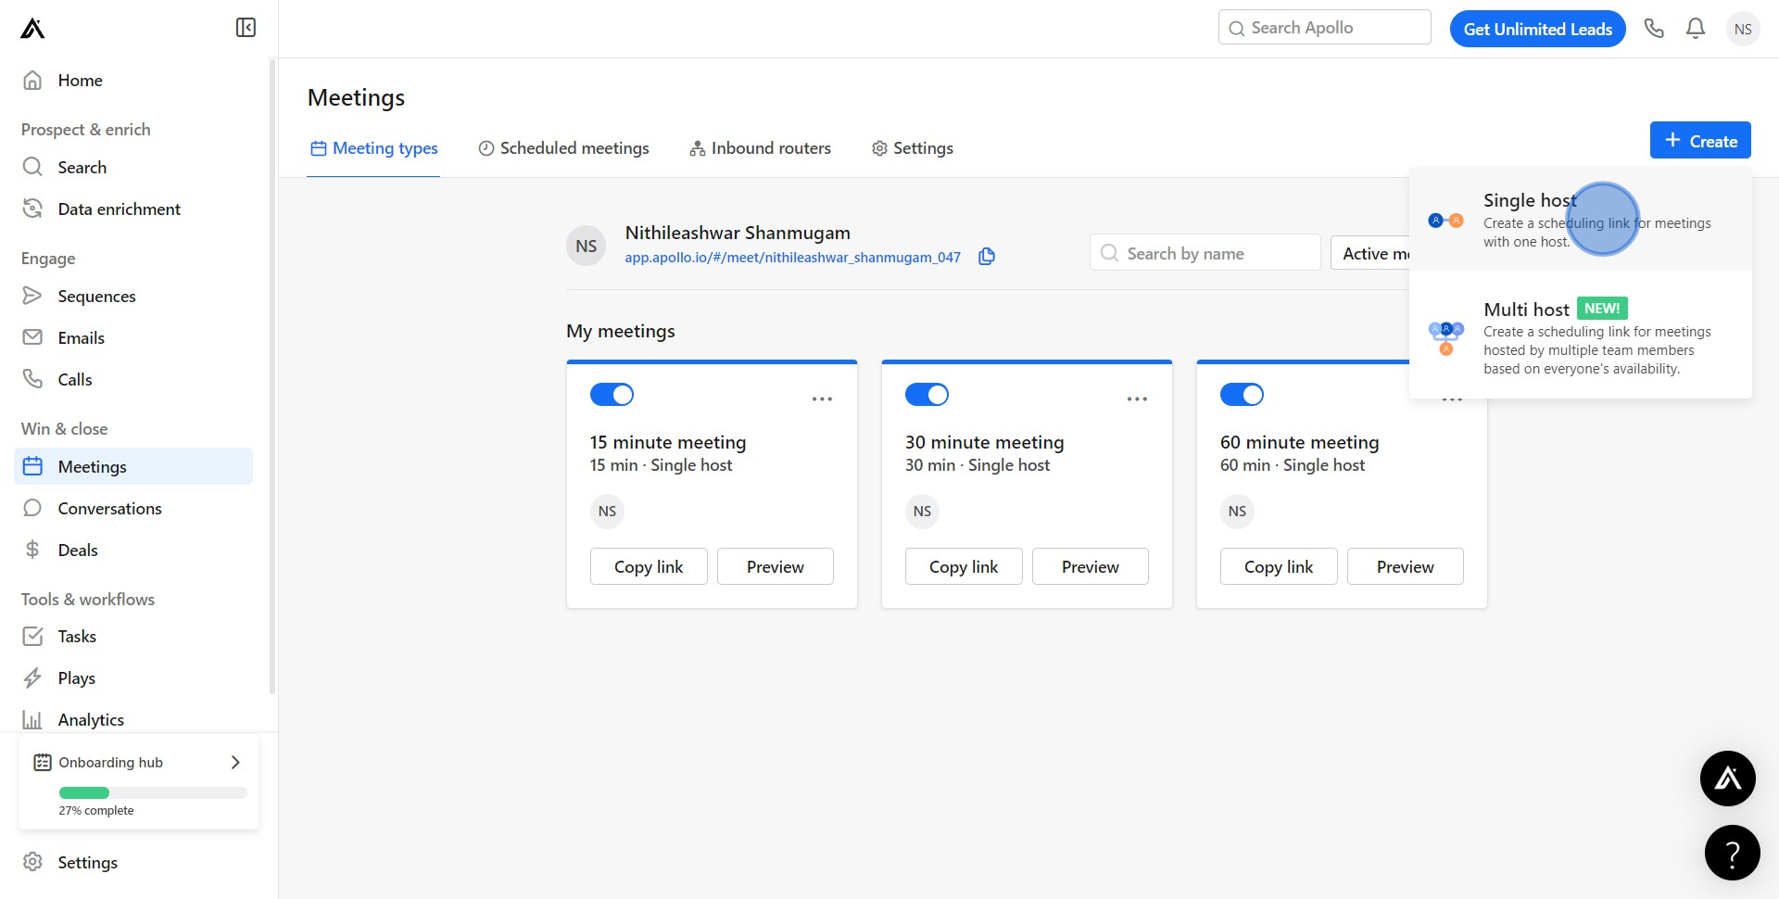Open the 15 minute meeting title

(x=668, y=443)
